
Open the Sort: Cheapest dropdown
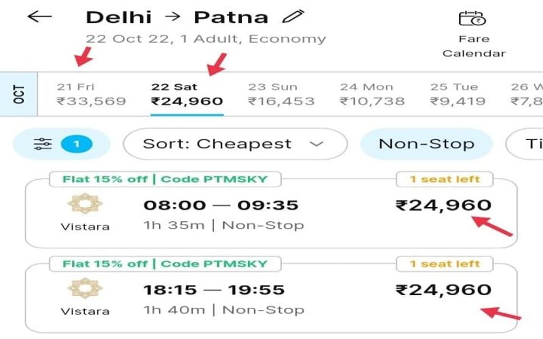click(235, 144)
